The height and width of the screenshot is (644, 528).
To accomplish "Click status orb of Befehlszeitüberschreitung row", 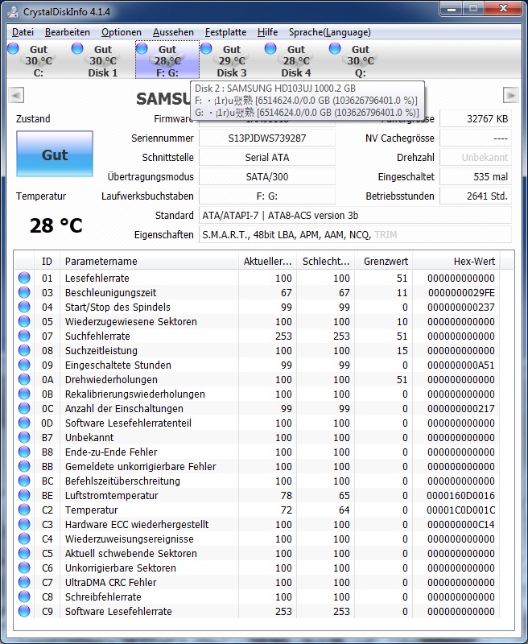I will [x=24, y=481].
